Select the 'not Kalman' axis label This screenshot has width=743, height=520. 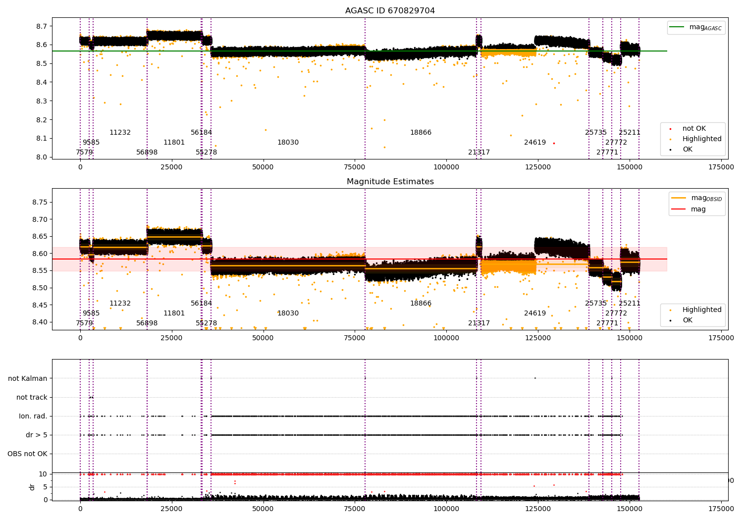pyautogui.click(x=28, y=378)
